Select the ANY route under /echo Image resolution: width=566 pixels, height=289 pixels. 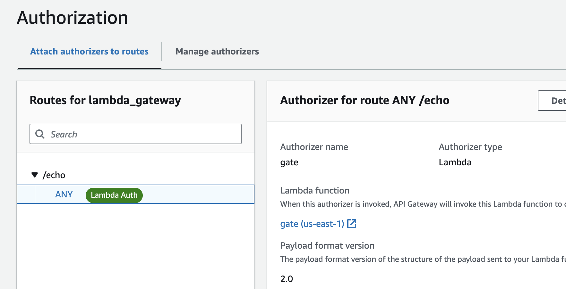[x=64, y=194]
